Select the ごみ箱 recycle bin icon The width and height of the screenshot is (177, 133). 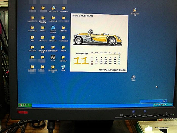click(x=63, y=68)
